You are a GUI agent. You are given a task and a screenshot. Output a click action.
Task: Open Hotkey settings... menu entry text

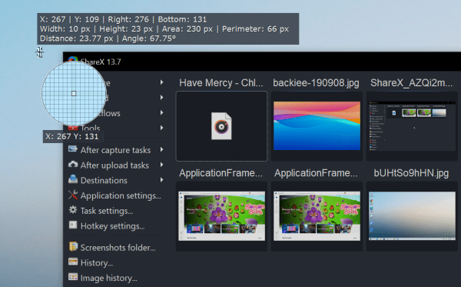click(x=113, y=226)
